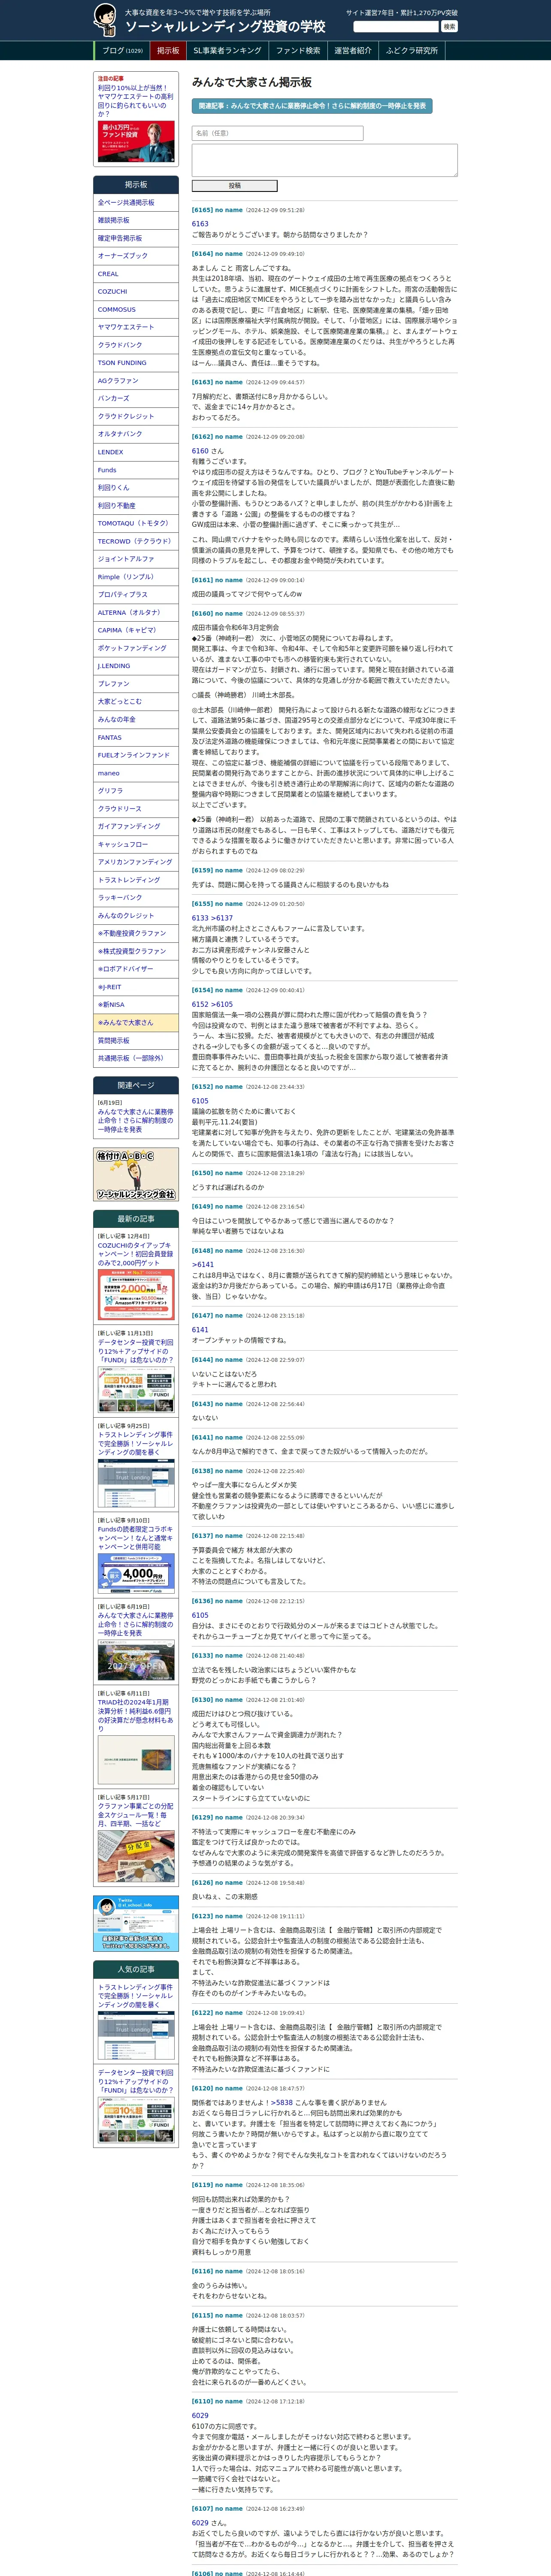Click the 分配金 money photo thumbnail
Screen dimensions: 551x2576
click(x=136, y=1856)
